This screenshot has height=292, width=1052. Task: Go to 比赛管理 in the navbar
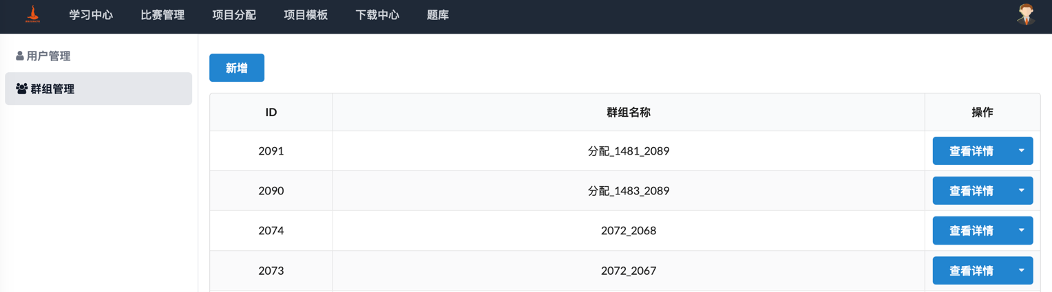pyautogui.click(x=162, y=15)
